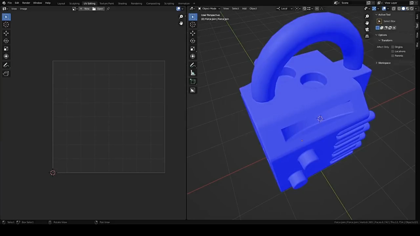Select the Measure tool in the 3D viewport
420x236 pixels.
click(x=193, y=73)
